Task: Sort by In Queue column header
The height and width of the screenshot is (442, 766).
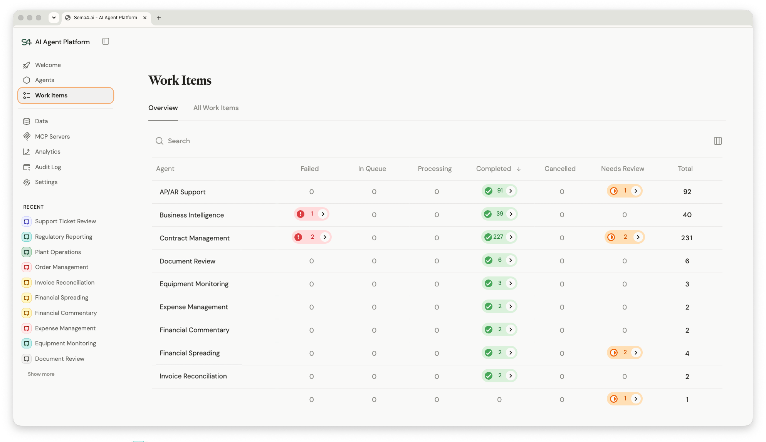Action: coord(372,169)
